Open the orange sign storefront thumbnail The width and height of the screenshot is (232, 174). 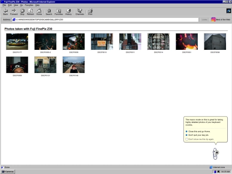(102, 42)
